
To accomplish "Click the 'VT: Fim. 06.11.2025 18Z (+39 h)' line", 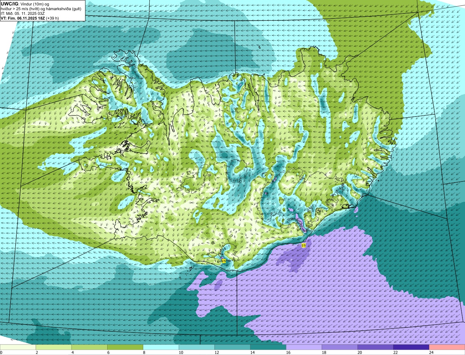I will [x=30, y=18].
